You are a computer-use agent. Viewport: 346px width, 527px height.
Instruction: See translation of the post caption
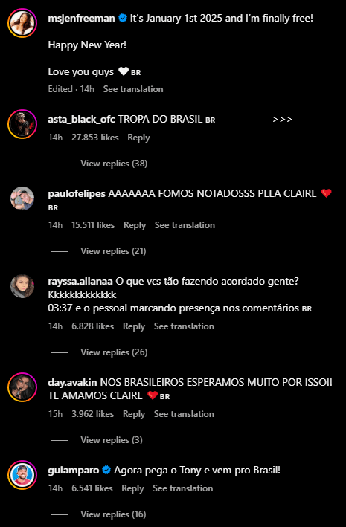coord(133,89)
